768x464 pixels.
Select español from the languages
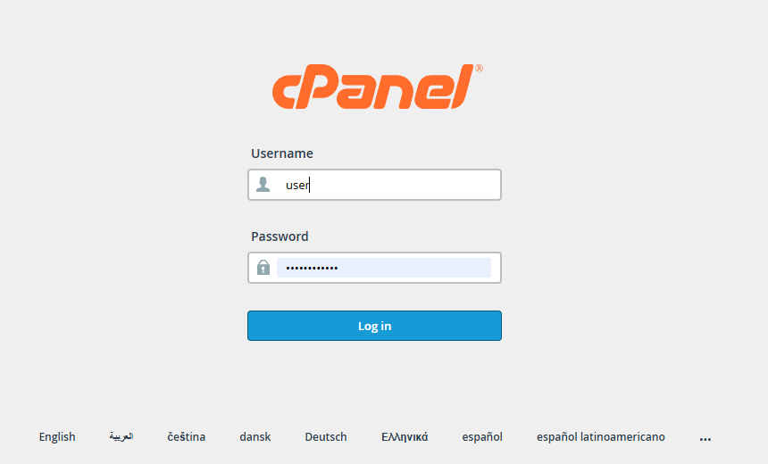(x=482, y=437)
